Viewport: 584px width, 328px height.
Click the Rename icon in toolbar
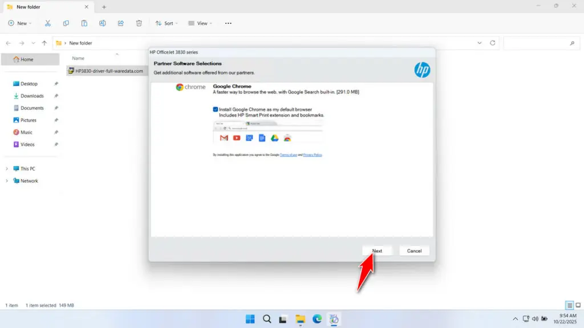(x=103, y=23)
